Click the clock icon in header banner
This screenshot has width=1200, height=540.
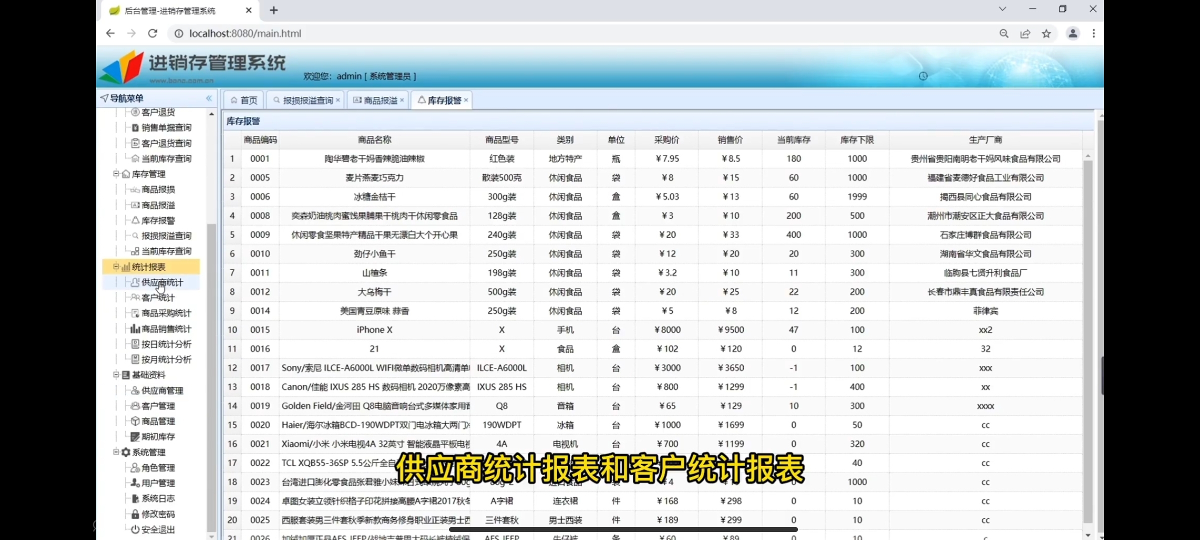(923, 76)
